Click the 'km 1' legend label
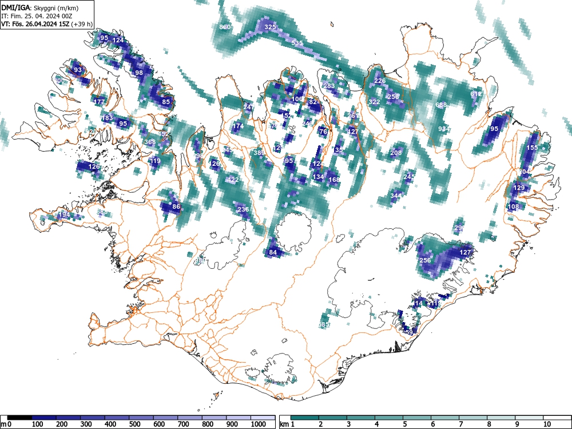The image size is (572, 429). tap(288, 424)
